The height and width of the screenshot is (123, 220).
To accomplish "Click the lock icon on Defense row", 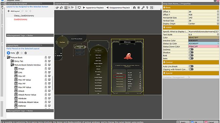I will 46,106.
